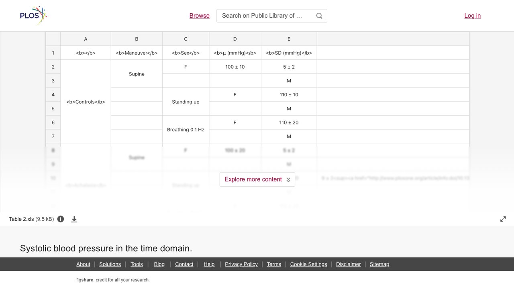
Task: Open the Tools footer link
Action: (x=137, y=264)
